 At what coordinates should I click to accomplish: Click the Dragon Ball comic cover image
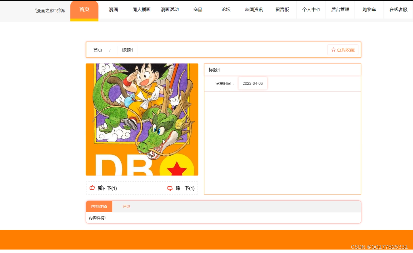pos(141,120)
